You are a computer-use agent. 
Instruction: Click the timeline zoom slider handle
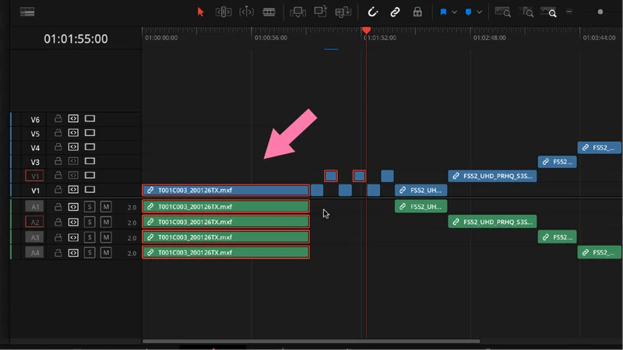[600, 12]
